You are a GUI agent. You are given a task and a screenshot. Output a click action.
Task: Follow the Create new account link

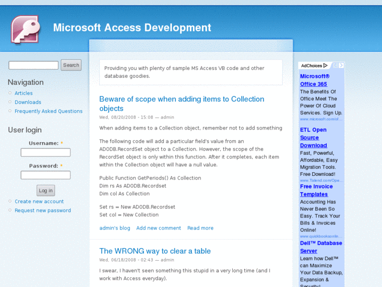click(x=39, y=202)
